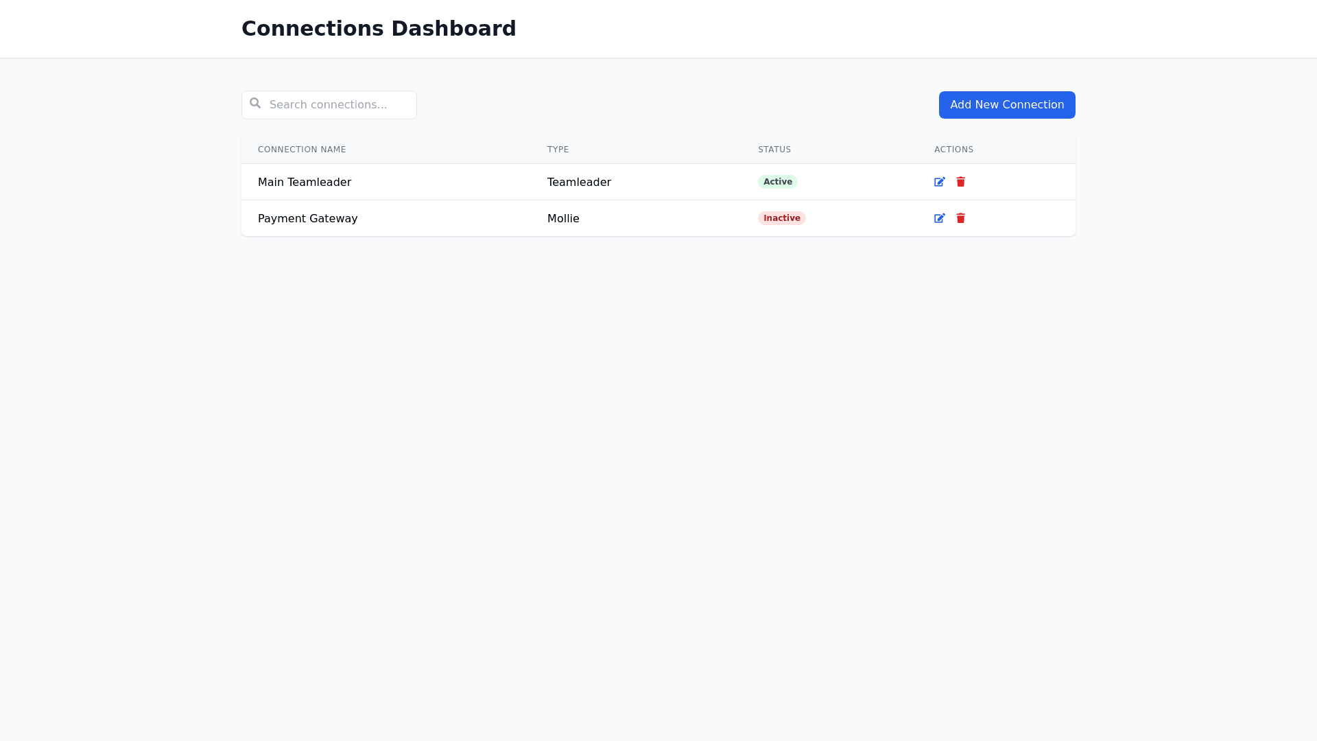Focus the Search connections field

click(337, 105)
